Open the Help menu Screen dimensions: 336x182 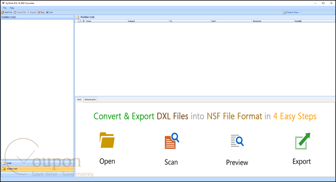click(12, 8)
